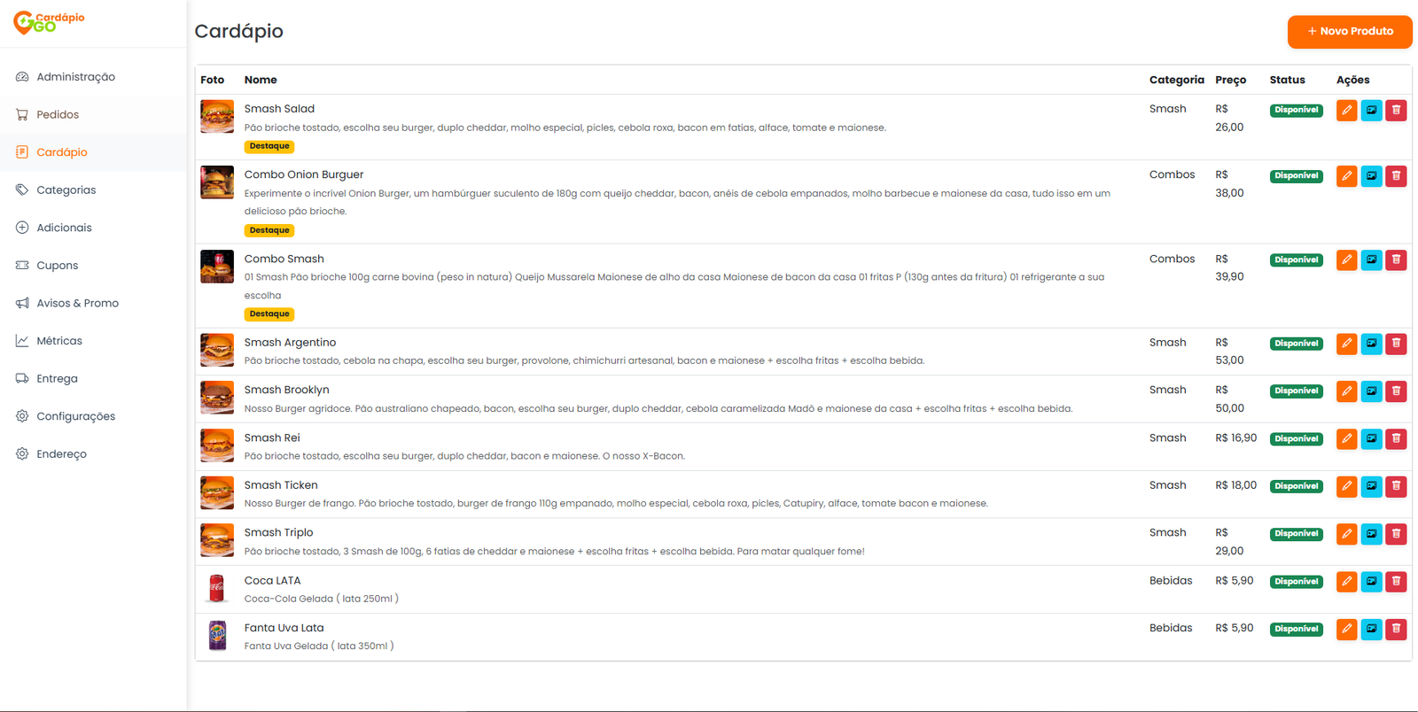
Task: Delete the Combo Onion Burguer product
Action: (x=1396, y=176)
